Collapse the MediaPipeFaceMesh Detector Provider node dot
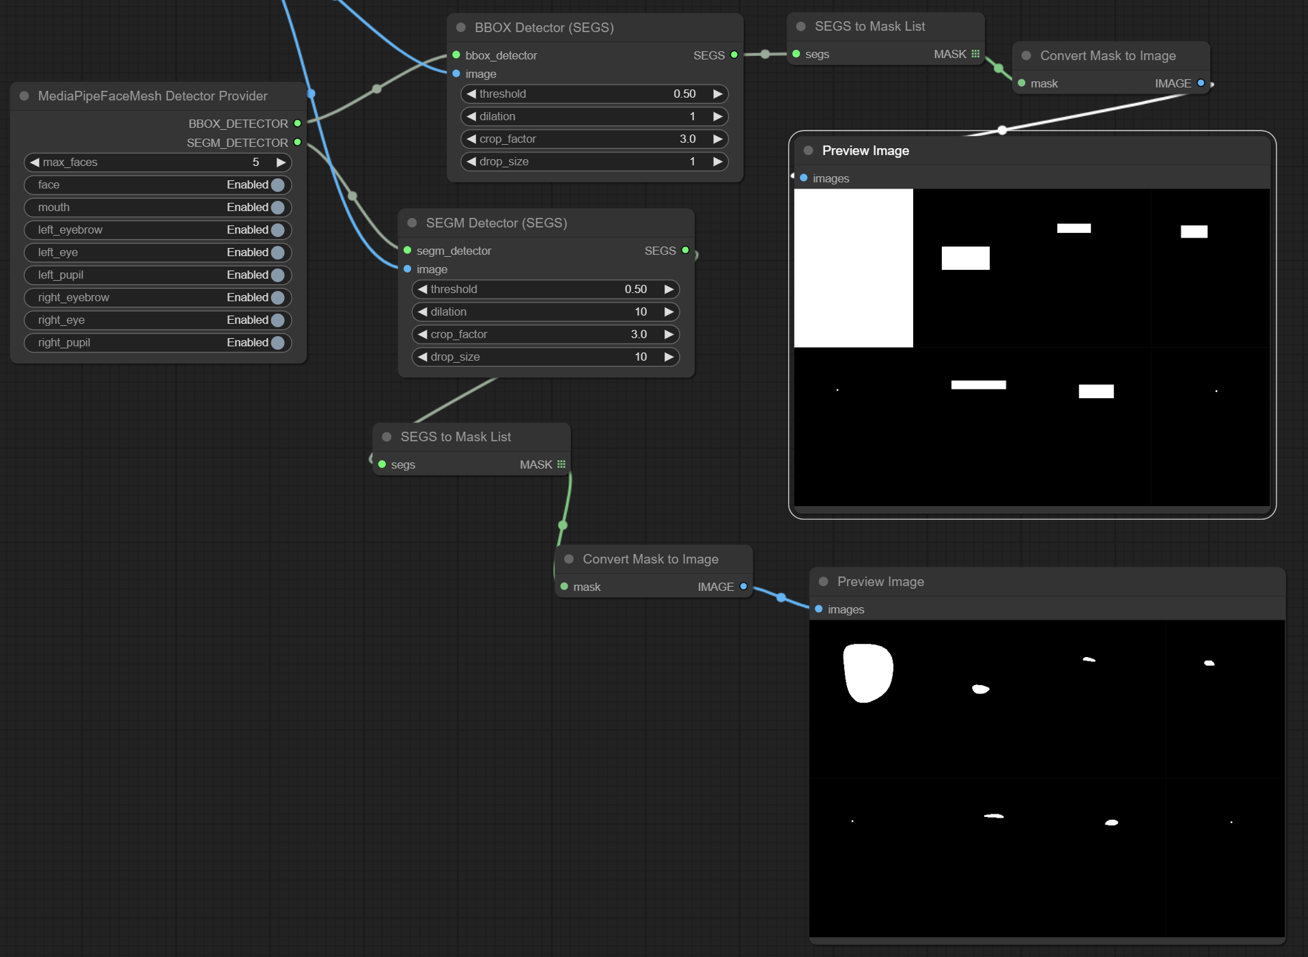 tap(24, 96)
